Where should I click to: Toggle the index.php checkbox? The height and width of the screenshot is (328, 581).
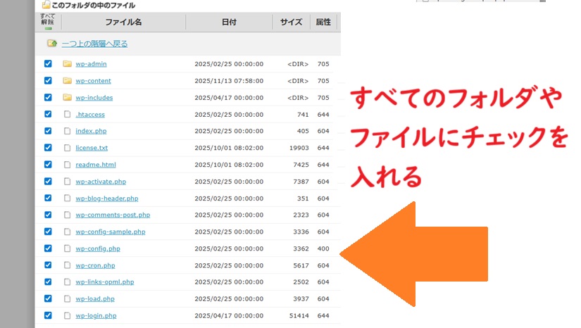tap(48, 131)
